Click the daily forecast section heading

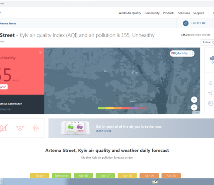coord(107,151)
